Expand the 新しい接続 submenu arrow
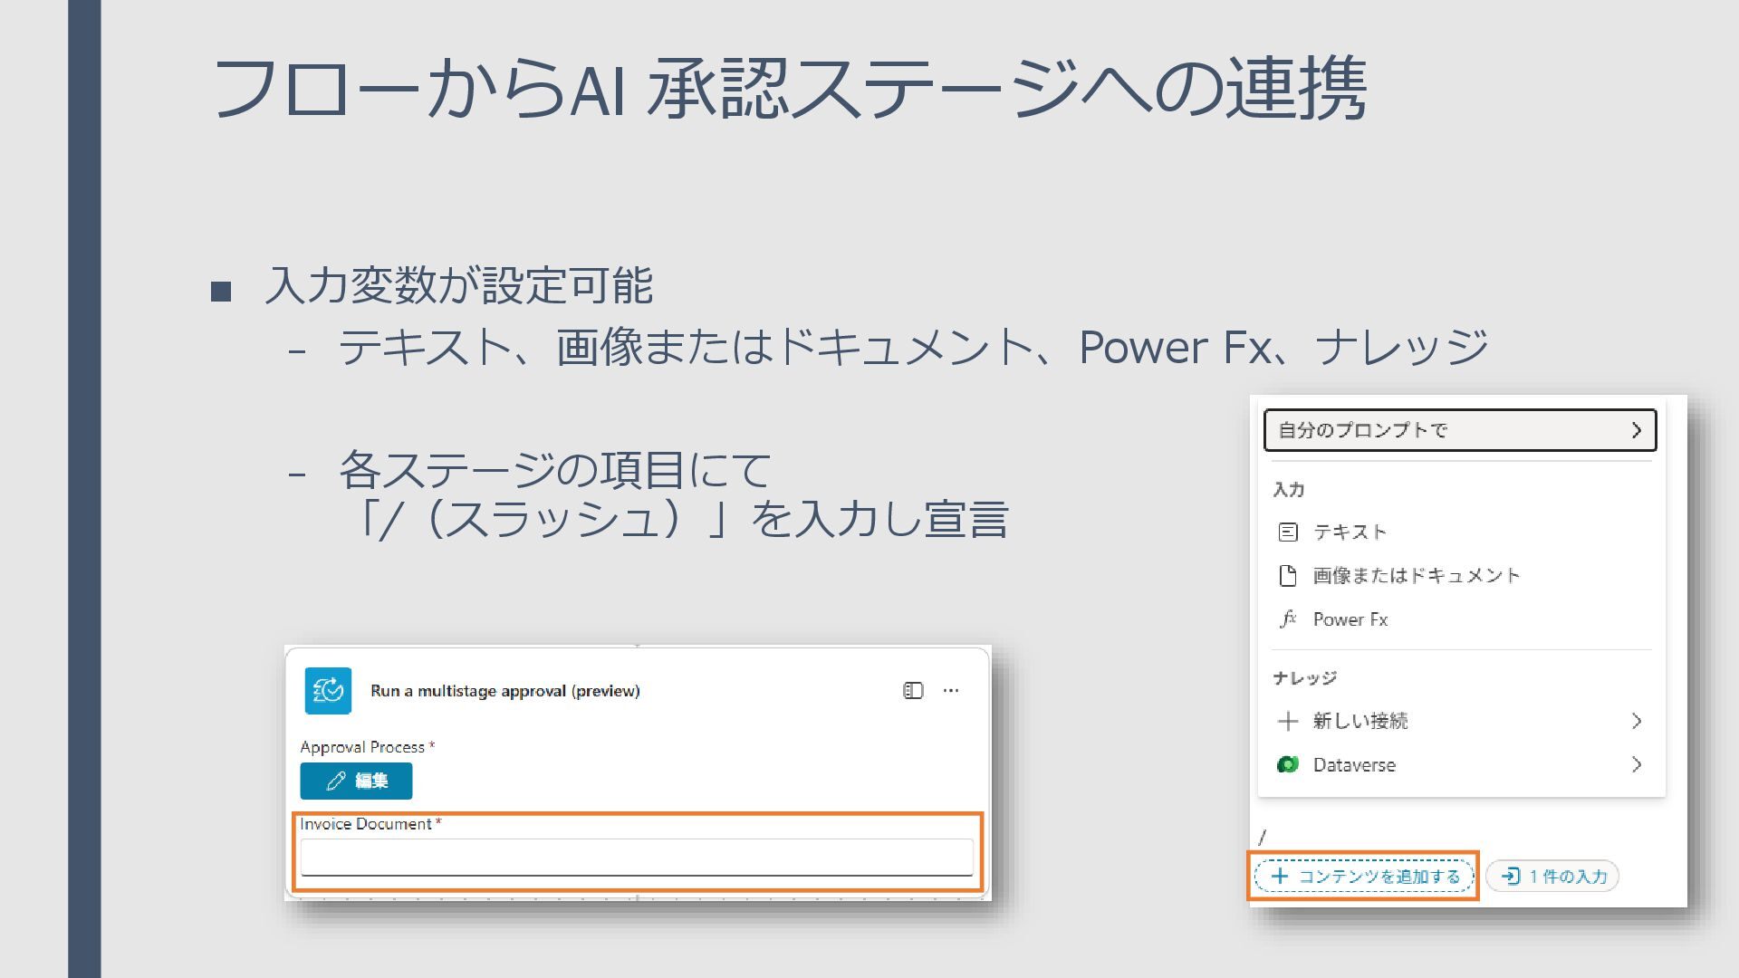Image resolution: width=1739 pixels, height=978 pixels. (x=1636, y=722)
